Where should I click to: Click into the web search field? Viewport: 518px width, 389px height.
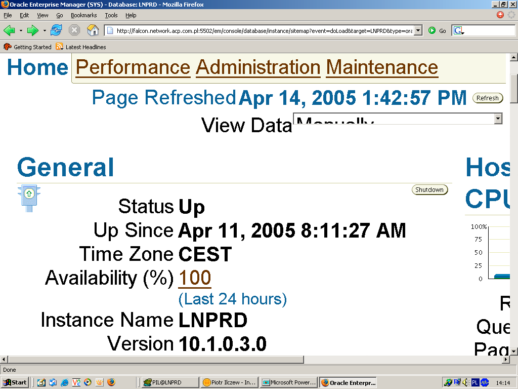point(490,31)
